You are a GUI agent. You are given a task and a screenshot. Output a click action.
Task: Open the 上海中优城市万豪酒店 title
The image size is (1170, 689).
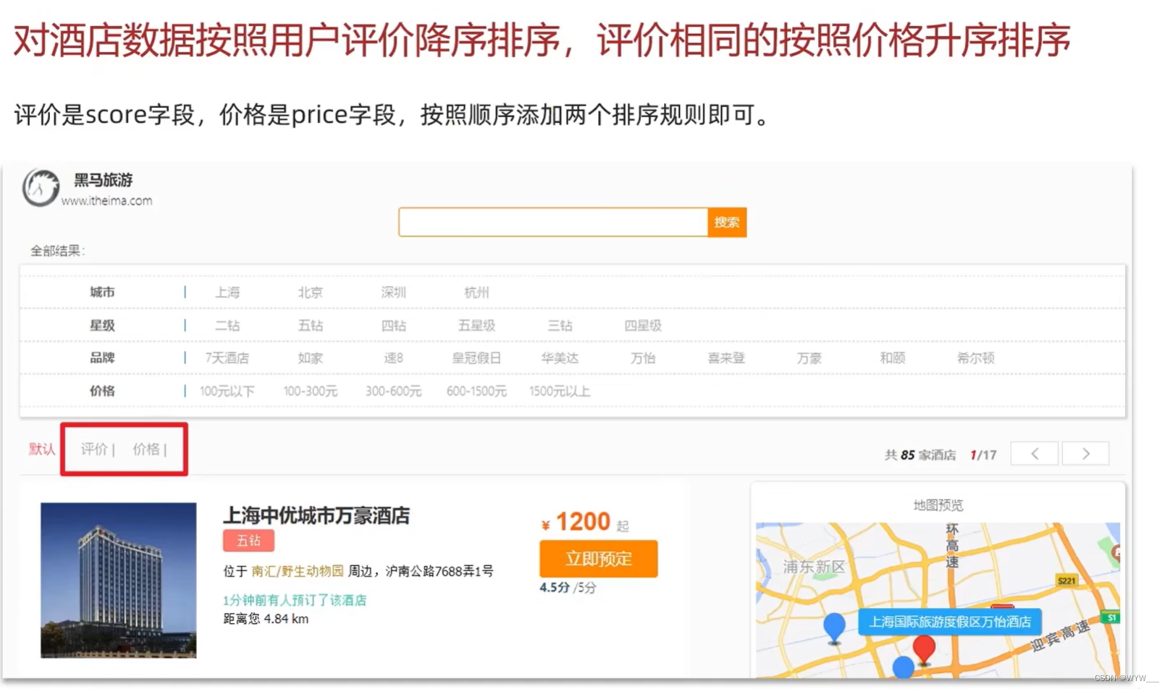click(316, 516)
